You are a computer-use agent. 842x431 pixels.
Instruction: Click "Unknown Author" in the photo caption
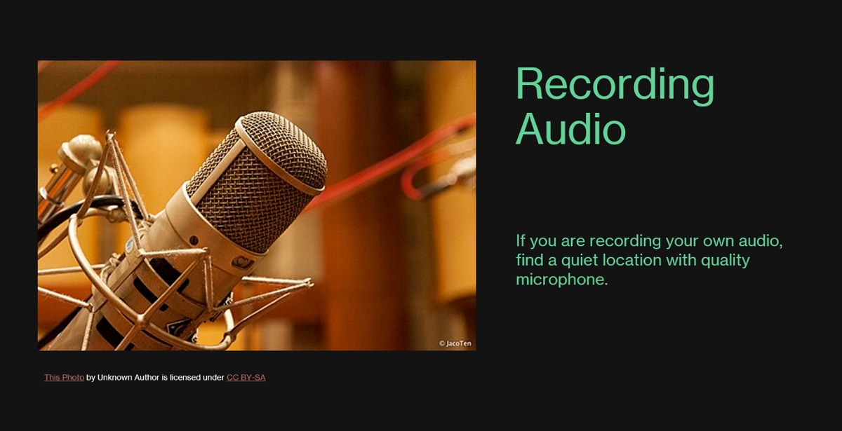point(128,378)
